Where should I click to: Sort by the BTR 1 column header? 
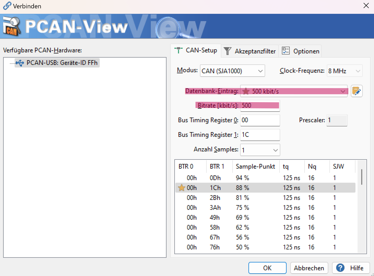point(219,166)
